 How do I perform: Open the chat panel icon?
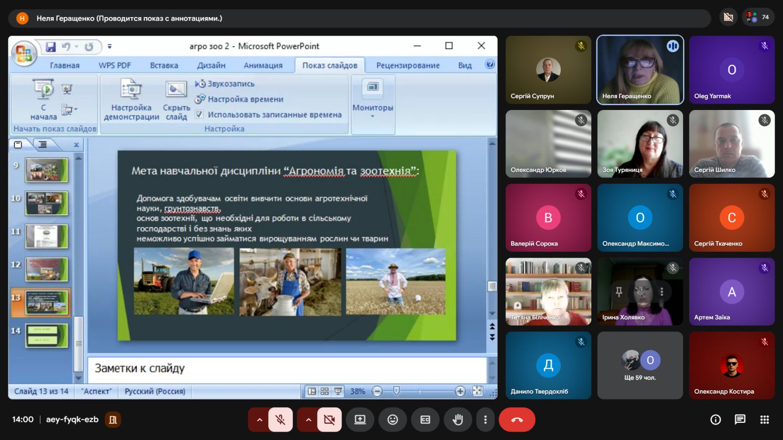(x=740, y=419)
